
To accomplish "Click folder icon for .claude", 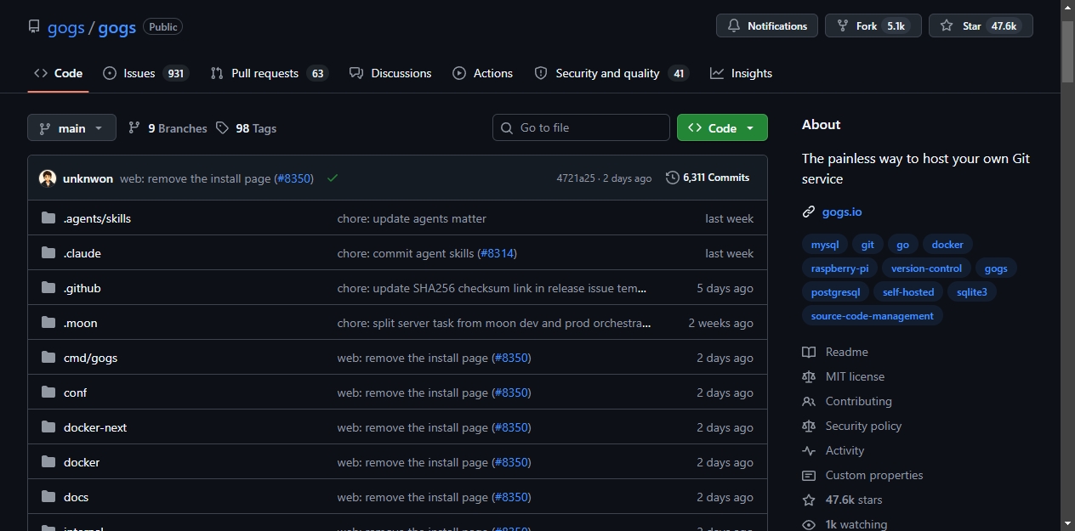I will click(48, 253).
